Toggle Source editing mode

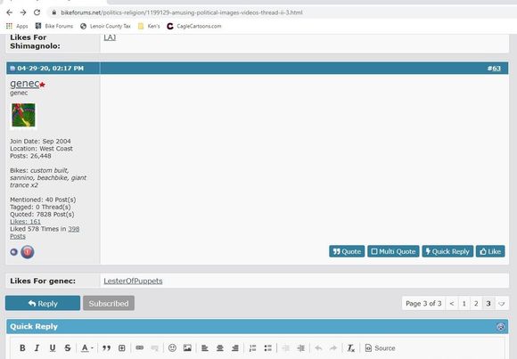point(380,347)
